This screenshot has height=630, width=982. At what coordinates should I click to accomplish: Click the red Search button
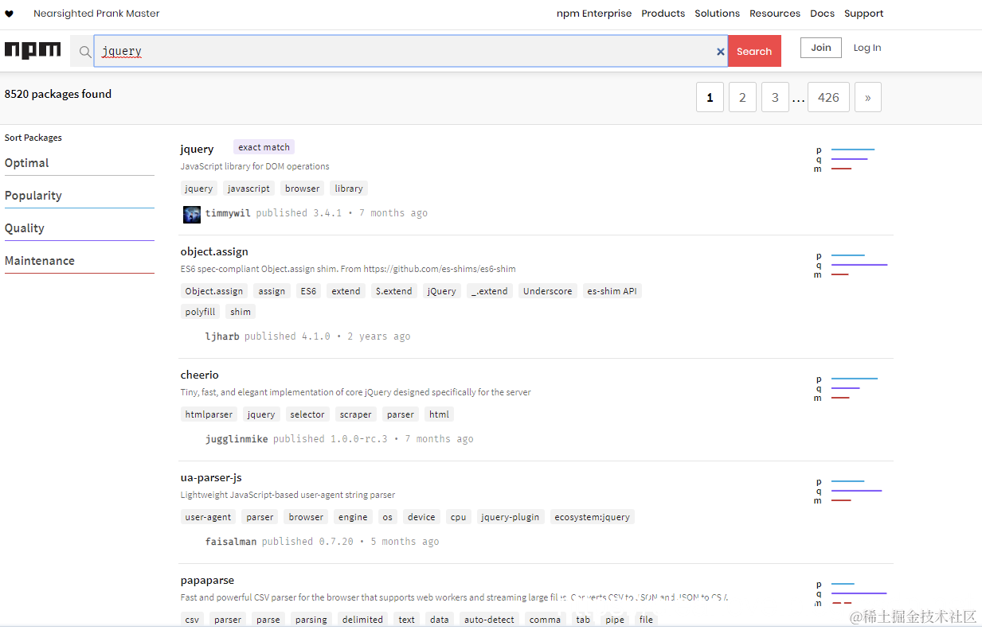754,51
